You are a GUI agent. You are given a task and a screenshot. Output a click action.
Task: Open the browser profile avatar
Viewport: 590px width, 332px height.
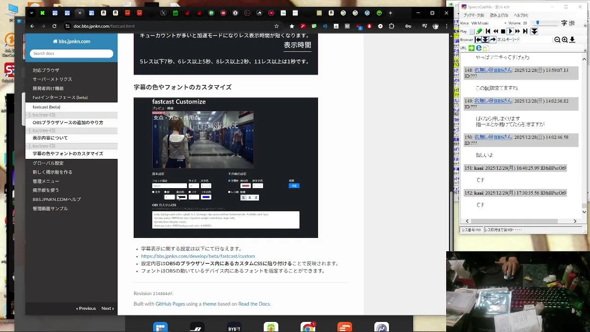click(436, 26)
